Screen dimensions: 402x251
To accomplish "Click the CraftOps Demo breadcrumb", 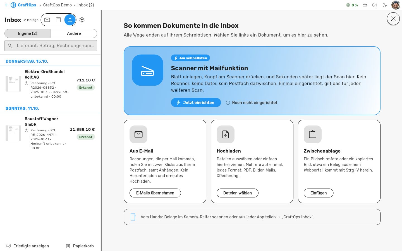I will tap(58, 5).
